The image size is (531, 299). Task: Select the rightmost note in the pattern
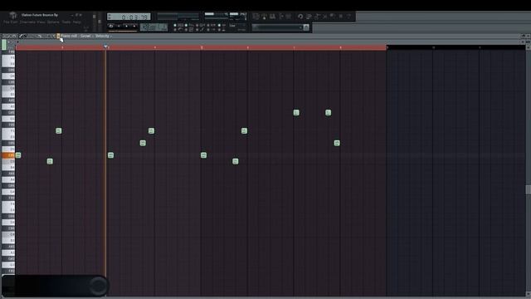[x=337, y=143]
